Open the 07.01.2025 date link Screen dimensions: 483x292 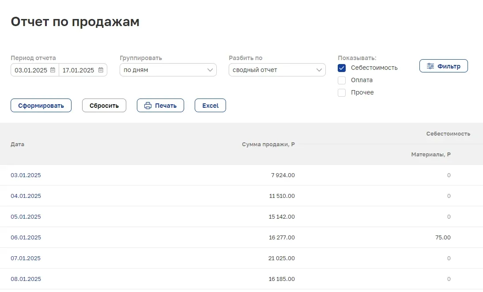pyautogui.click(x=26, y=258)
